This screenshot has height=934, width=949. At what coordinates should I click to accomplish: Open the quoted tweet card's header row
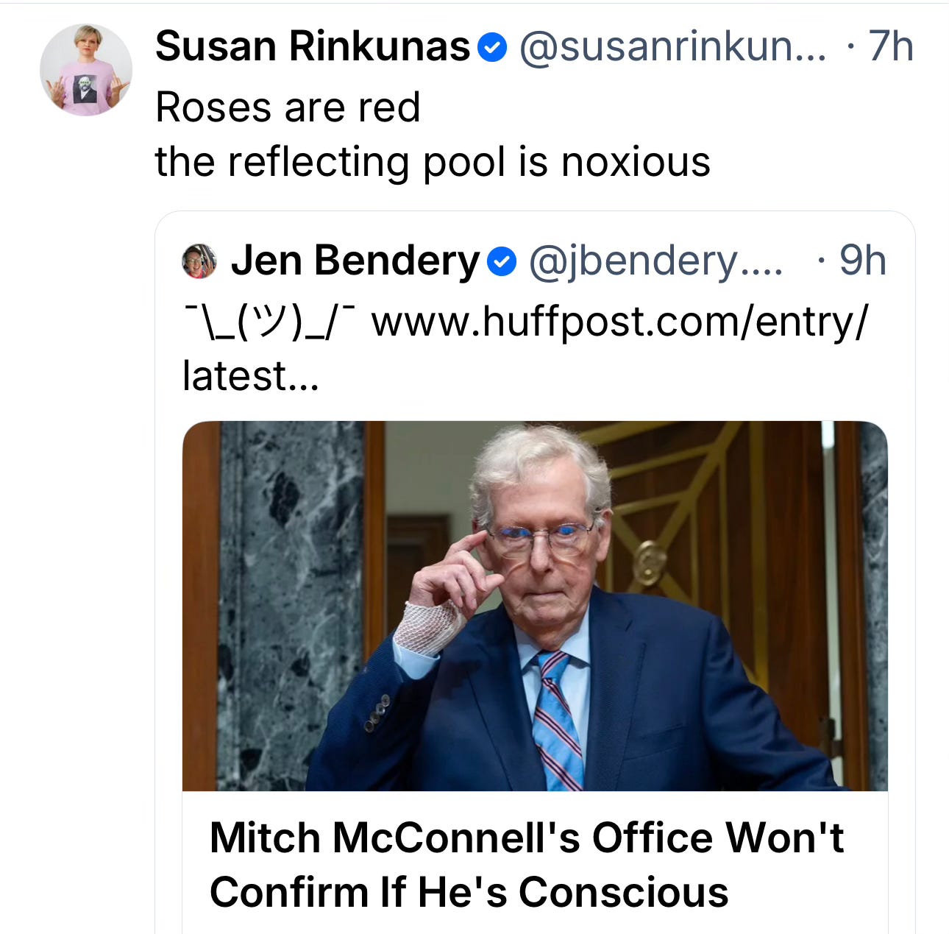click(x=535, y=261)
